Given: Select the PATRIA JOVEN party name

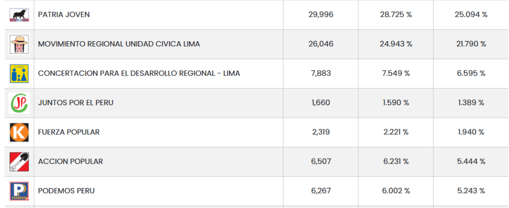Looking at the screenshot, I should pyautogui.click(x=64, y=15).
